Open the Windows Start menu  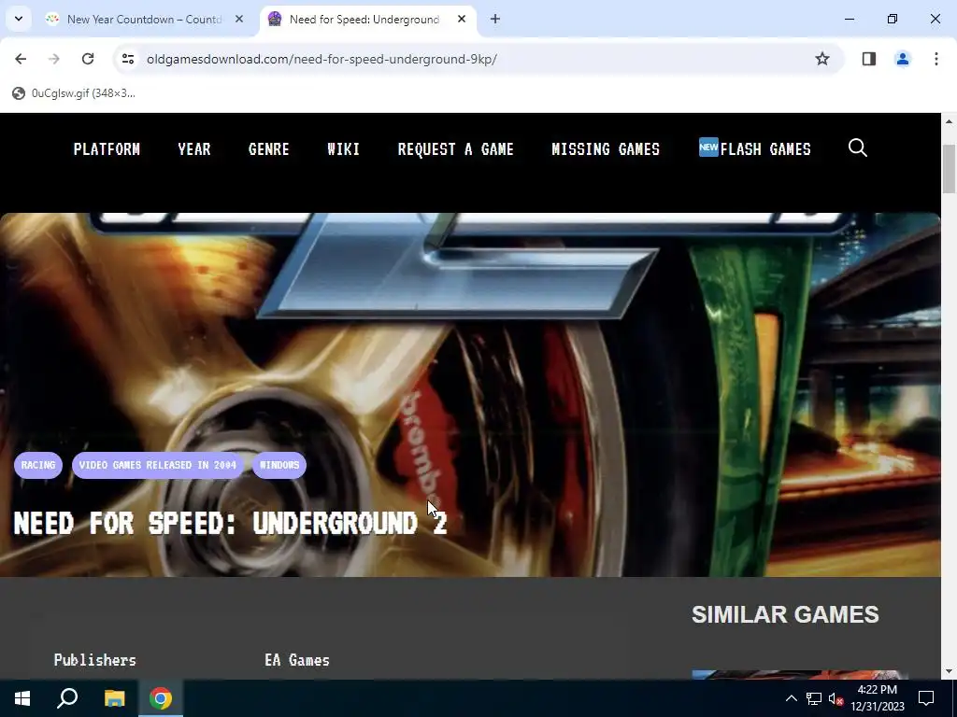22,698
